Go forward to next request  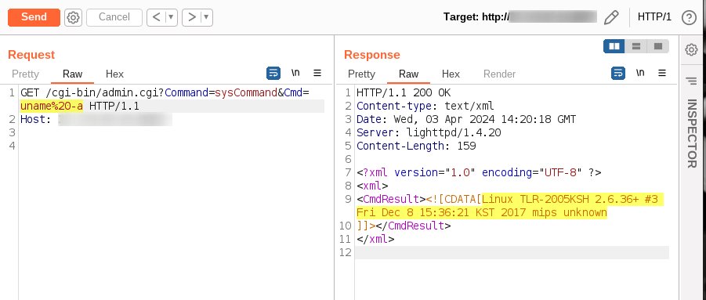tap(191, 17)
